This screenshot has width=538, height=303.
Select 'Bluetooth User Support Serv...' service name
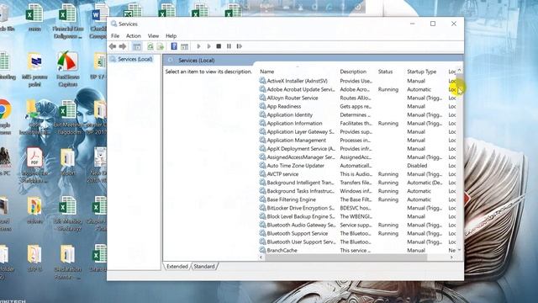click(x=301, y=242)
